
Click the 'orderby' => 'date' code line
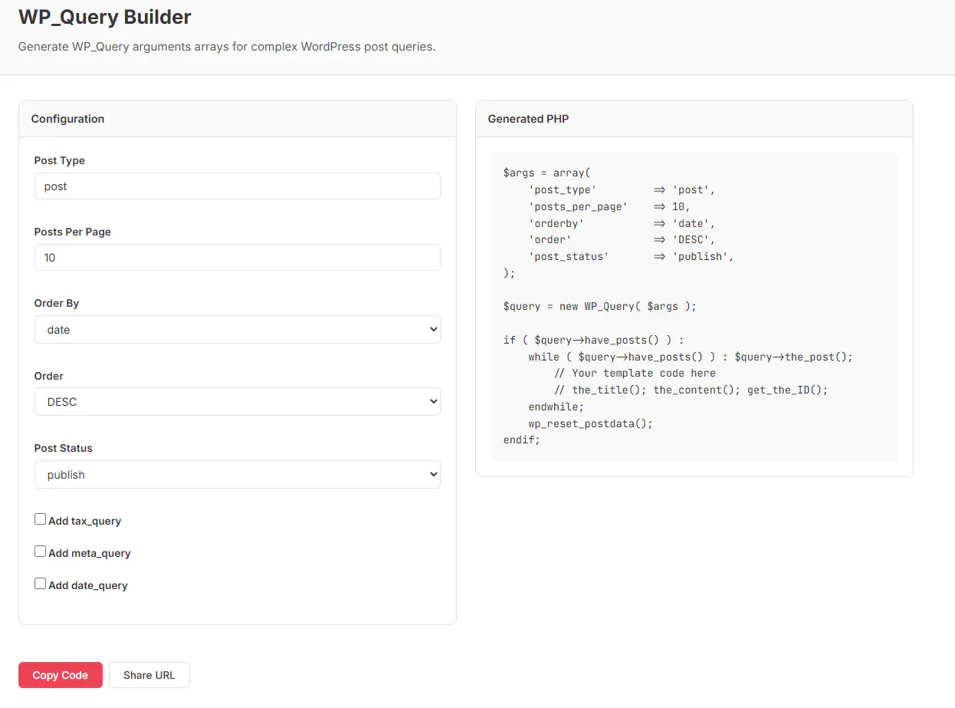click(622, 223)
